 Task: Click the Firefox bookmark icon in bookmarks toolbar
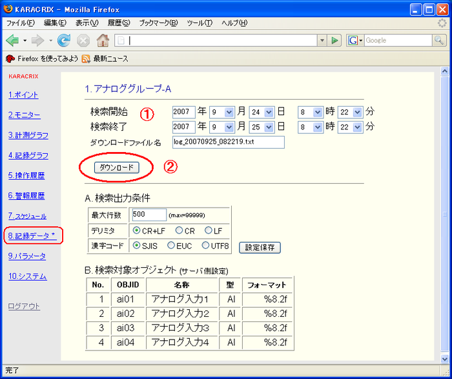[x=10, y=59]
